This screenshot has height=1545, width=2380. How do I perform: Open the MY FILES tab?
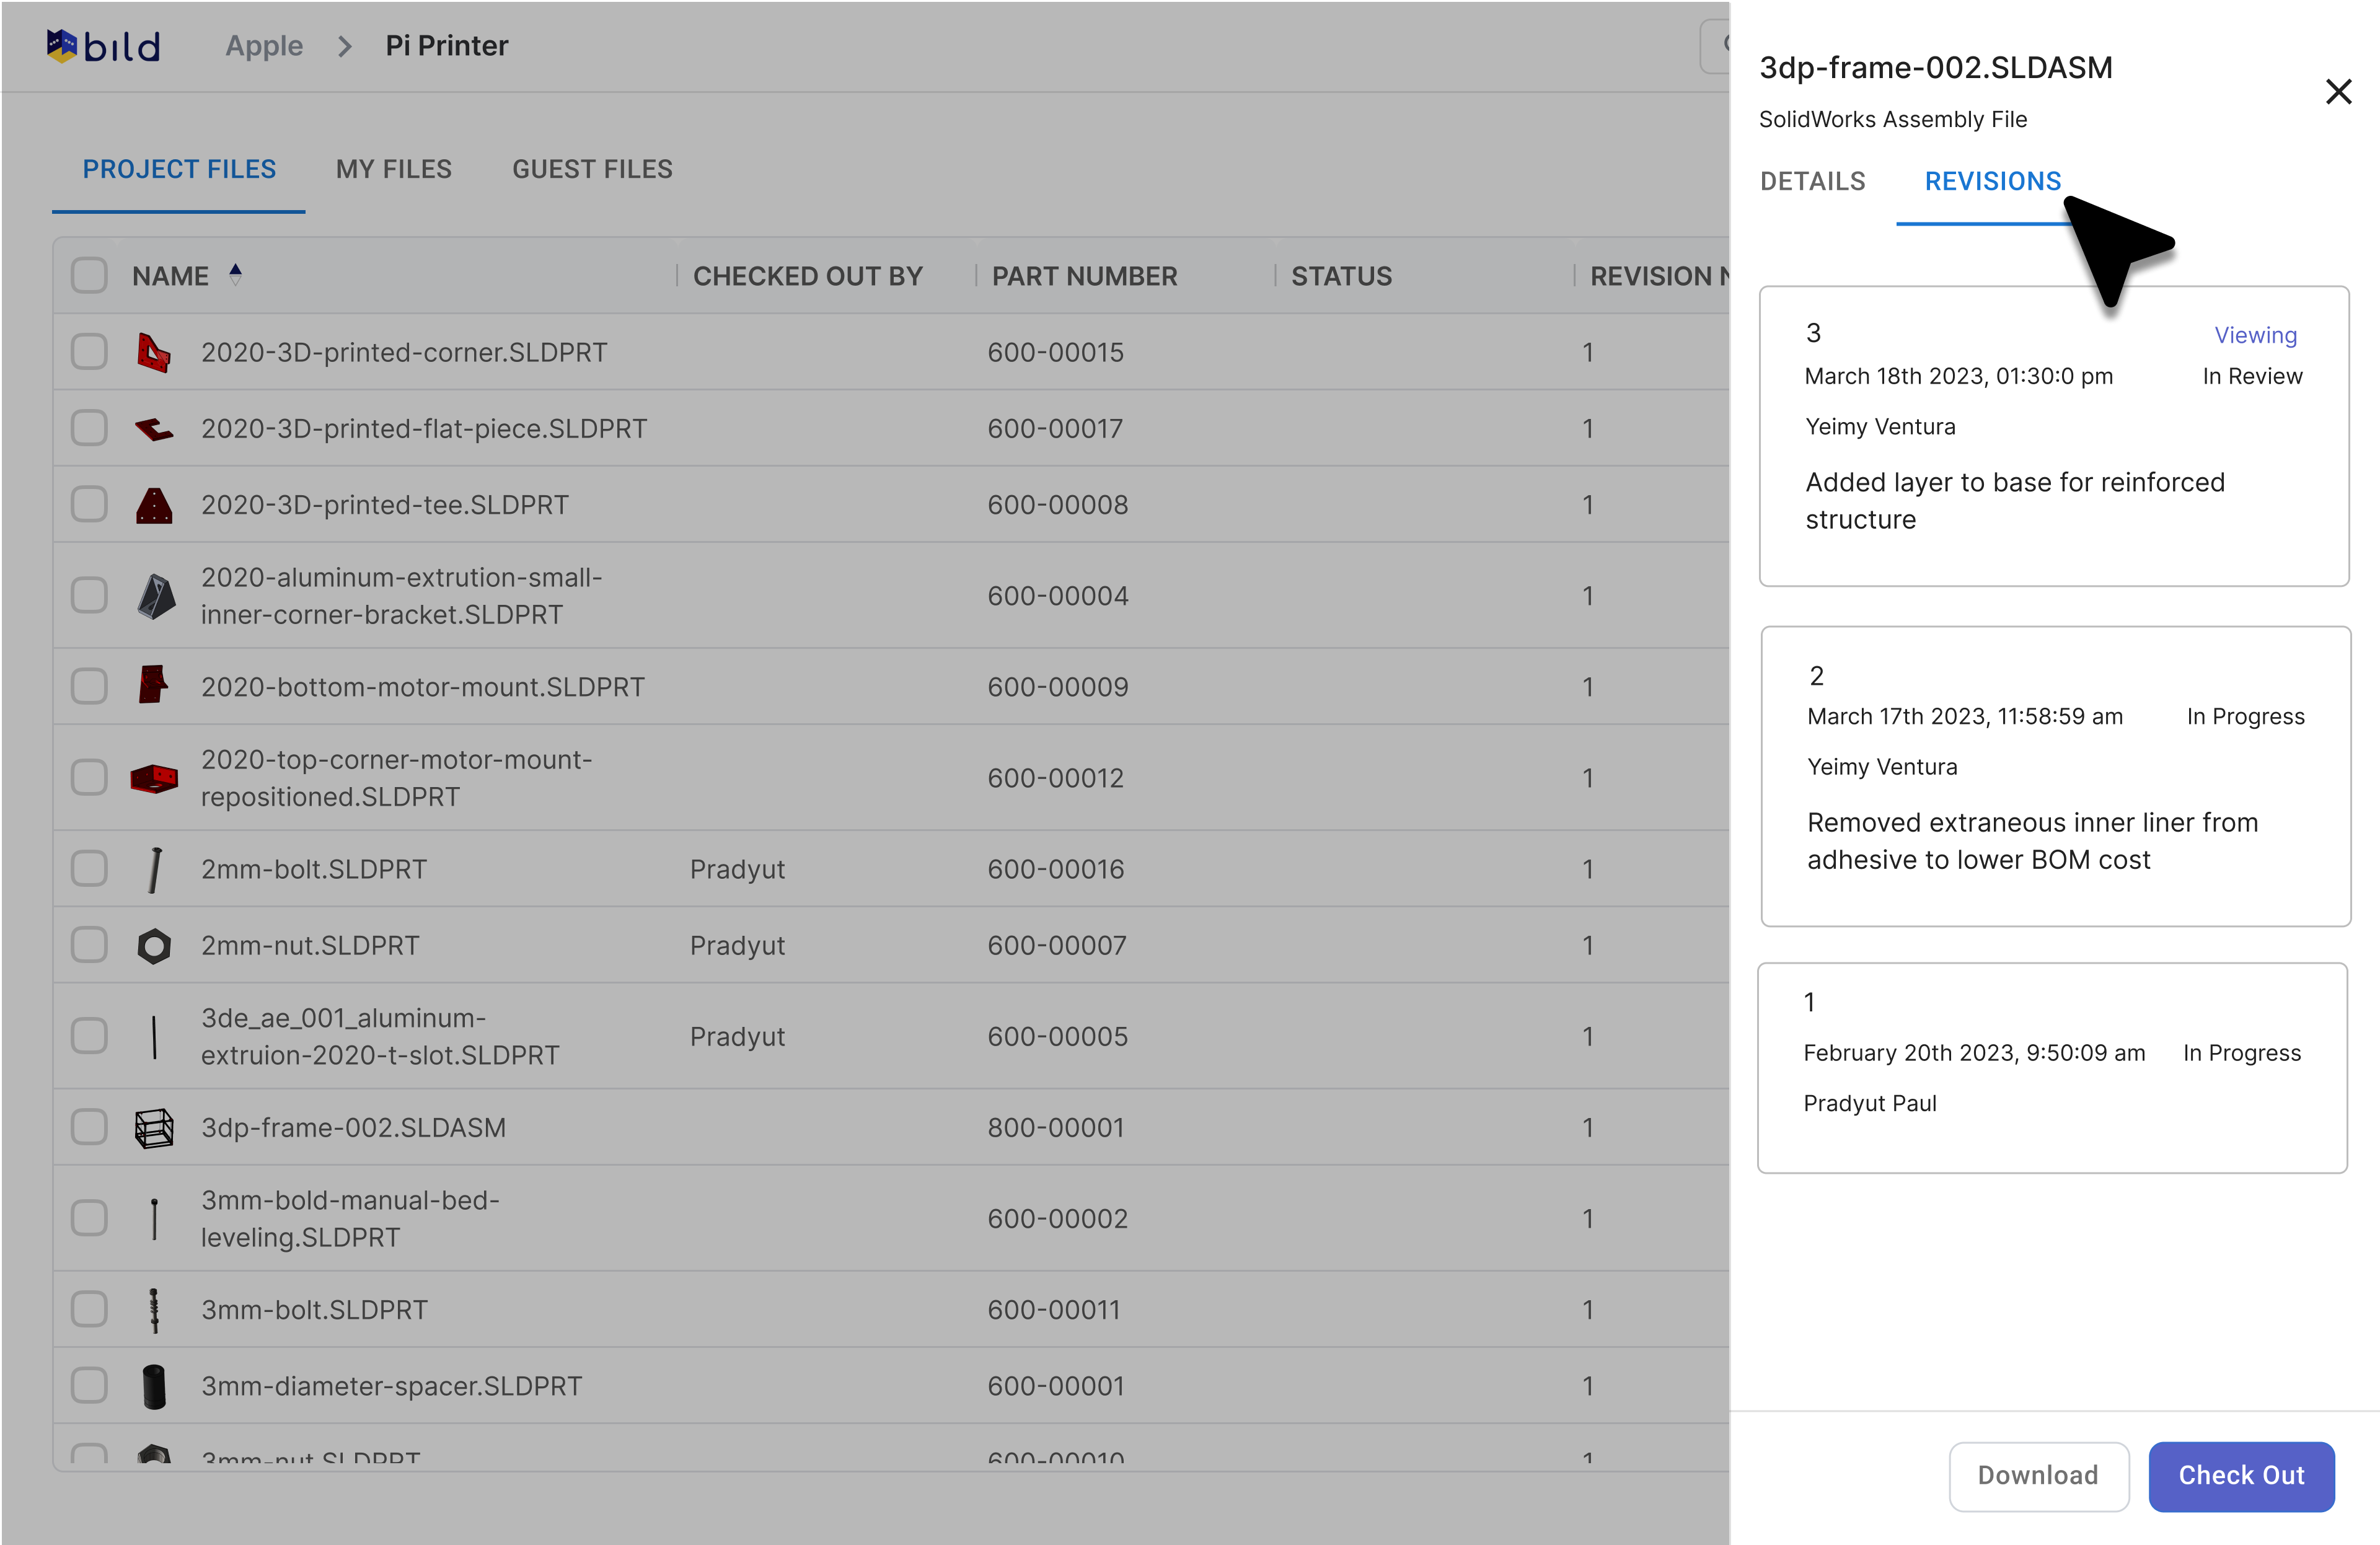click(x=393, y=169)
